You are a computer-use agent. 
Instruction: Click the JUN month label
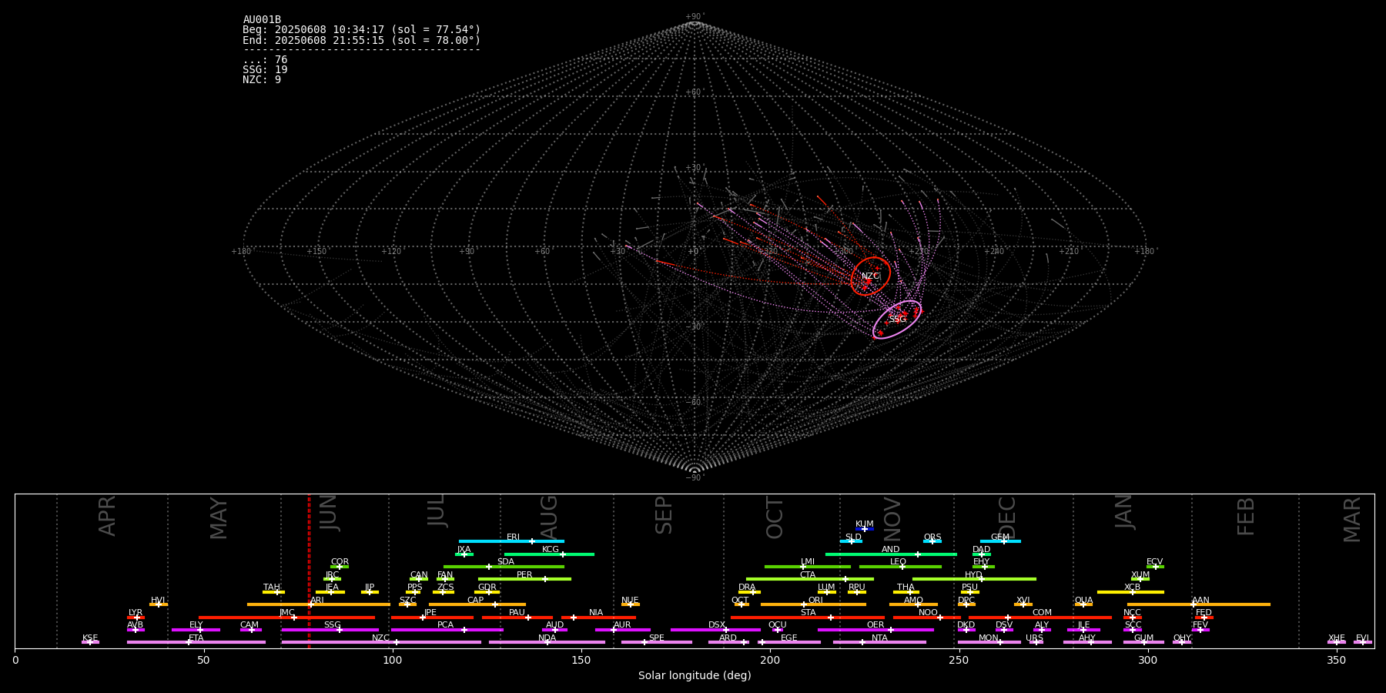point(329,514)
